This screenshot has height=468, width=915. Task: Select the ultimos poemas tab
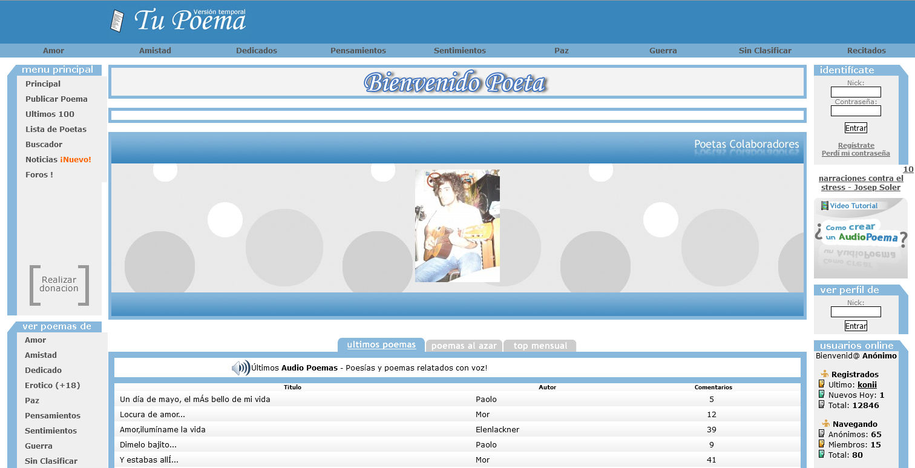[381, 345]
